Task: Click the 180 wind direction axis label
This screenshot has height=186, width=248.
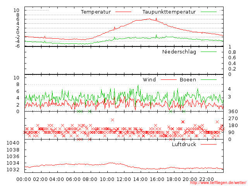Action: 233,126
